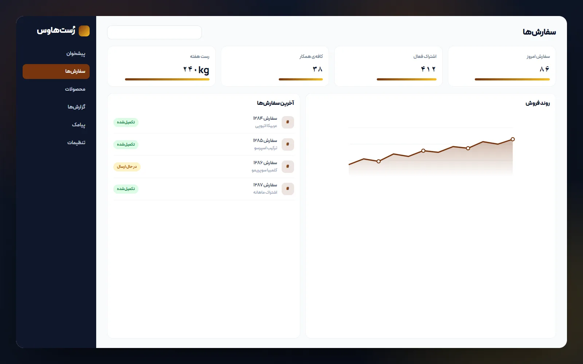This screenshot has width=583, height=364.
Task: Click the سفارش‌ها page title
Action: pos(539,32)
